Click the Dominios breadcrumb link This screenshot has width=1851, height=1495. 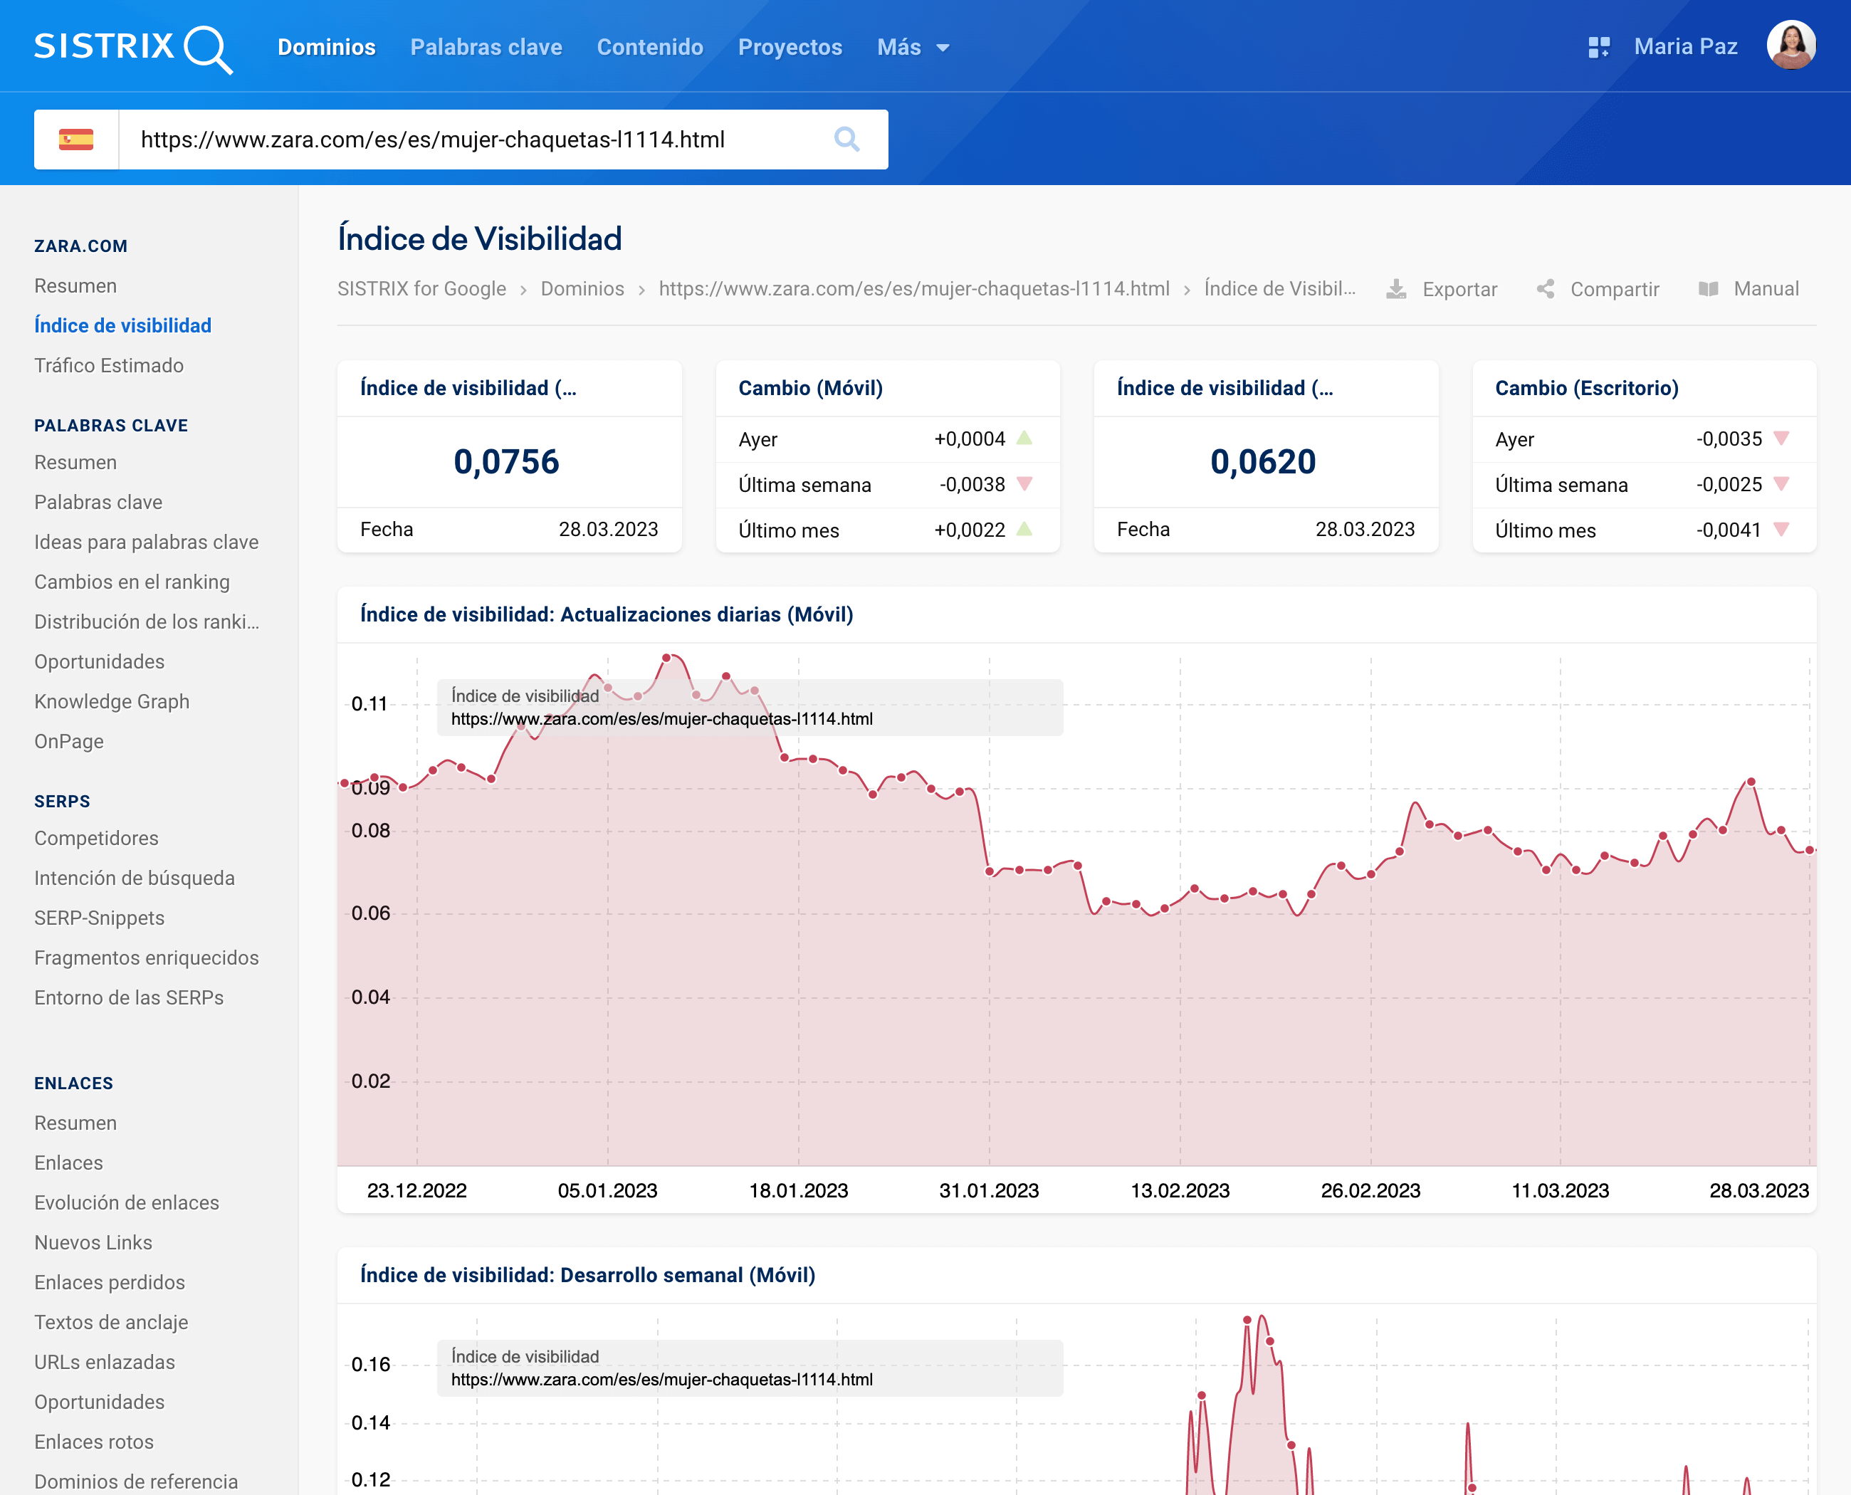point(582,289)
